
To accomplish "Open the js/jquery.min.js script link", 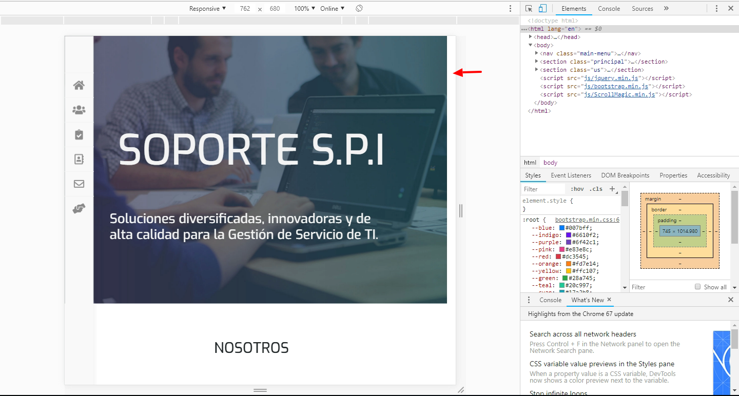I will pyautogui.click(x=611, y=78).
